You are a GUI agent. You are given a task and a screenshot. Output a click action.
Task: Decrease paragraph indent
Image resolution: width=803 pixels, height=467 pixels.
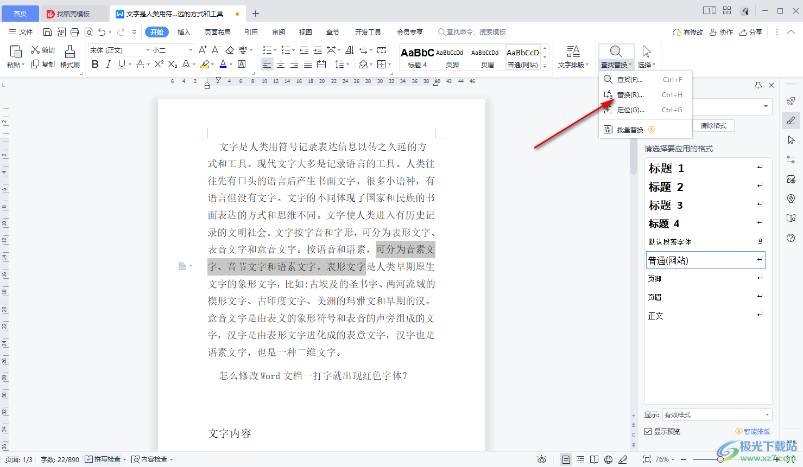[304, 50]
